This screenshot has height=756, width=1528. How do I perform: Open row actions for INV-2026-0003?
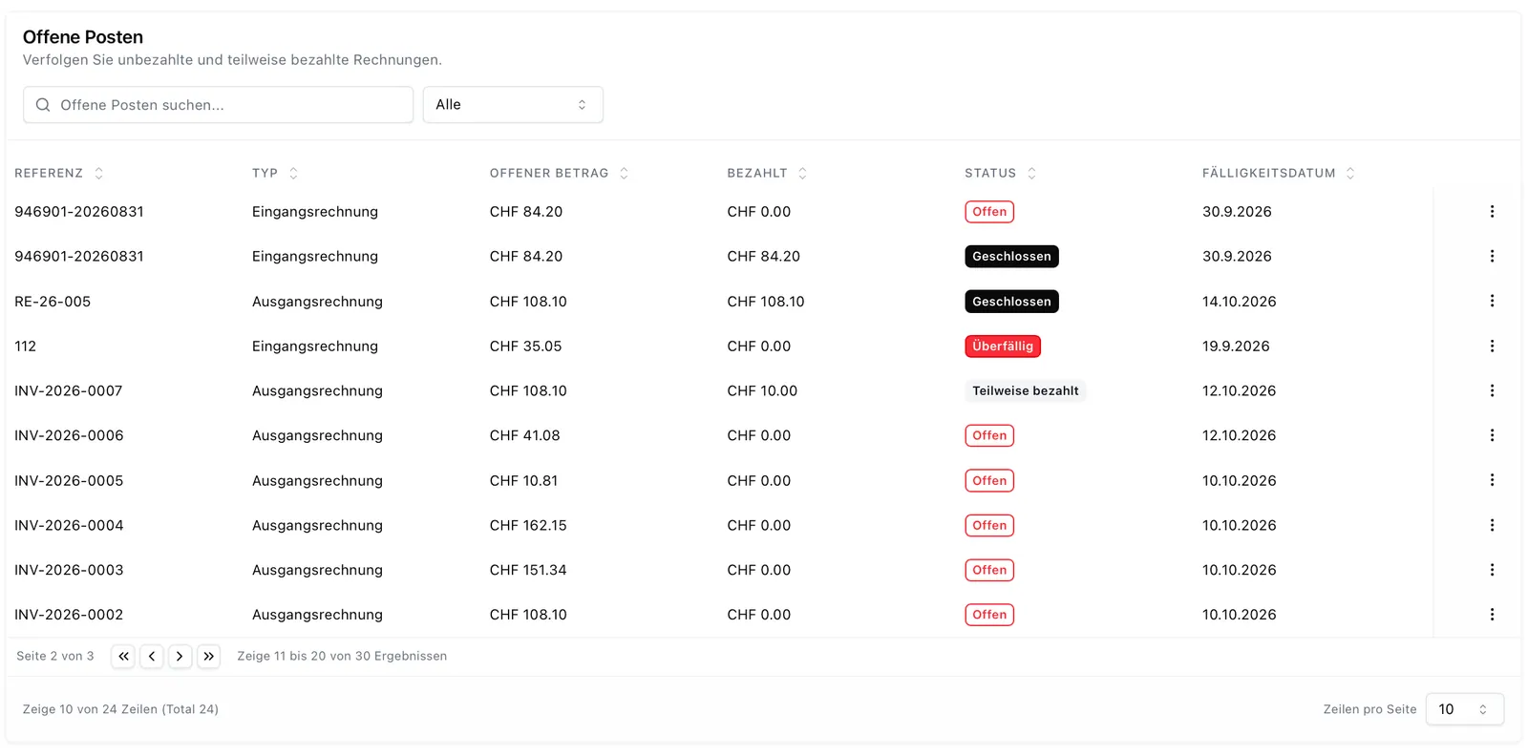[1492, 570]
